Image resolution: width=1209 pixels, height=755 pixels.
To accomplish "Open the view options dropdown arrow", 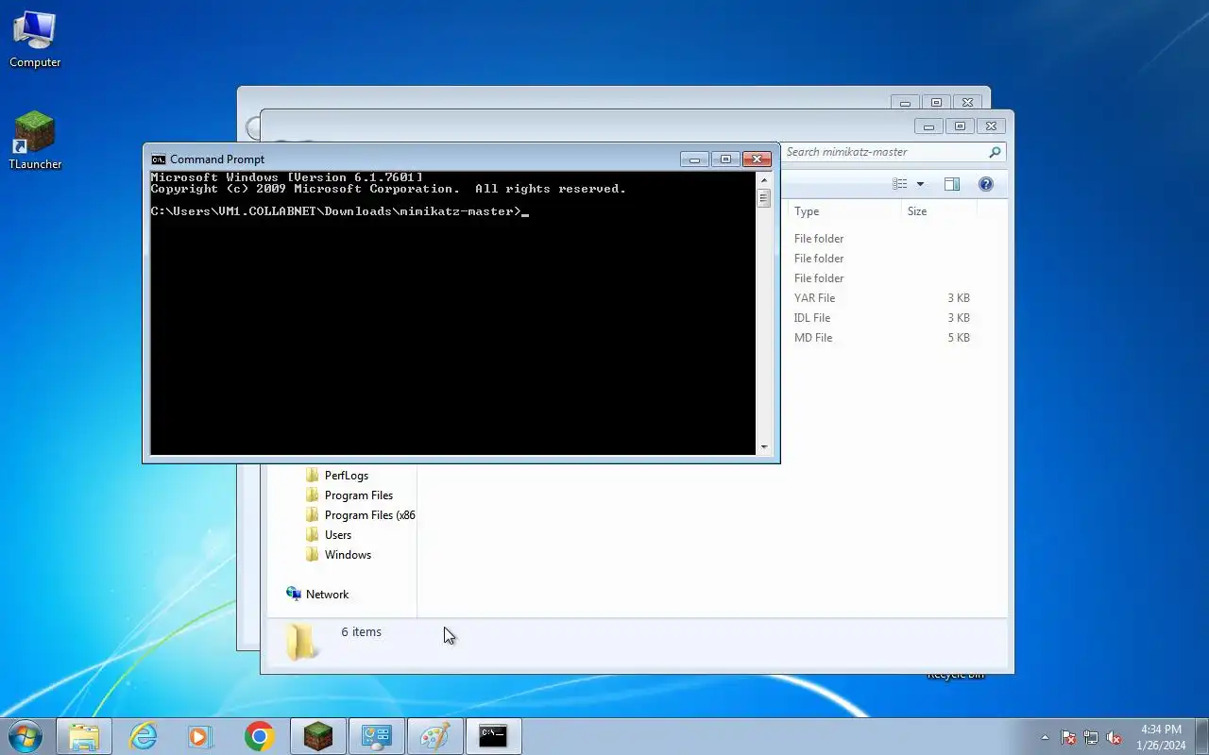I will (x=920, y=184).
